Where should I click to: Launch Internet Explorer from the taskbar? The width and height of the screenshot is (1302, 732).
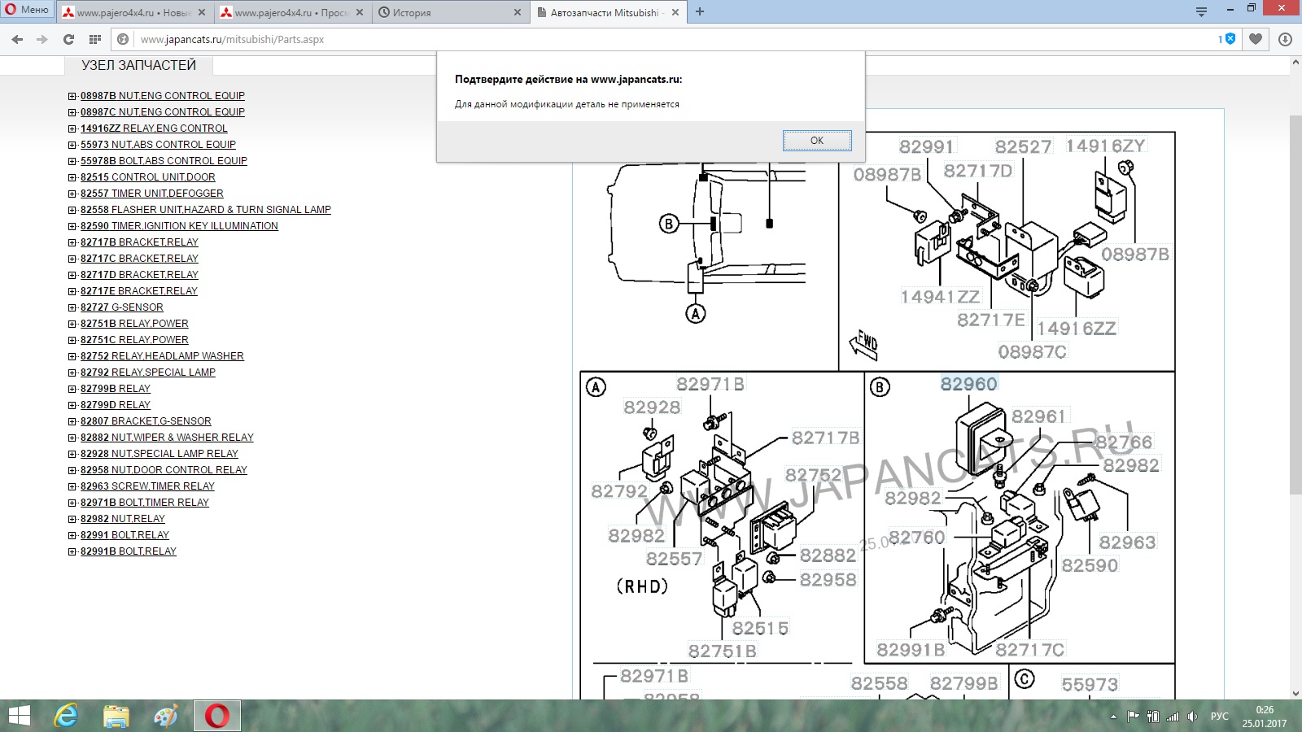pos(66,716)
